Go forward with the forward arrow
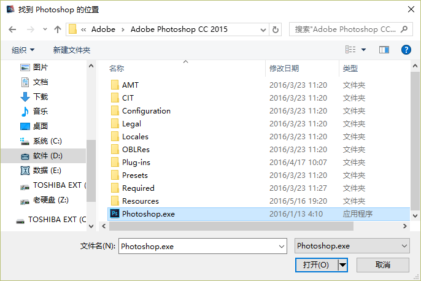Viewport: 421px width, 281px height. [30, 29]
